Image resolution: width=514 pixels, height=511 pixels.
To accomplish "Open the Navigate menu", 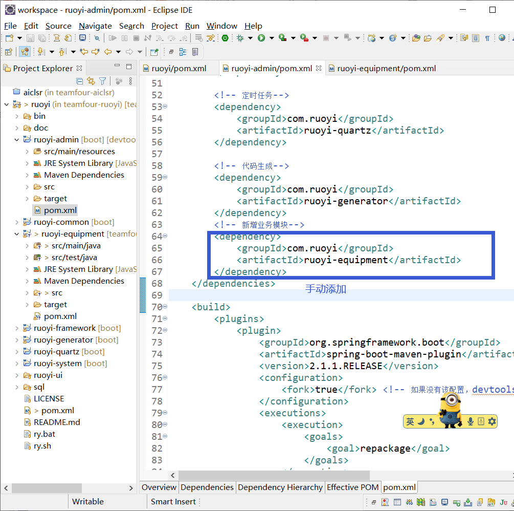I will (95, 26).
